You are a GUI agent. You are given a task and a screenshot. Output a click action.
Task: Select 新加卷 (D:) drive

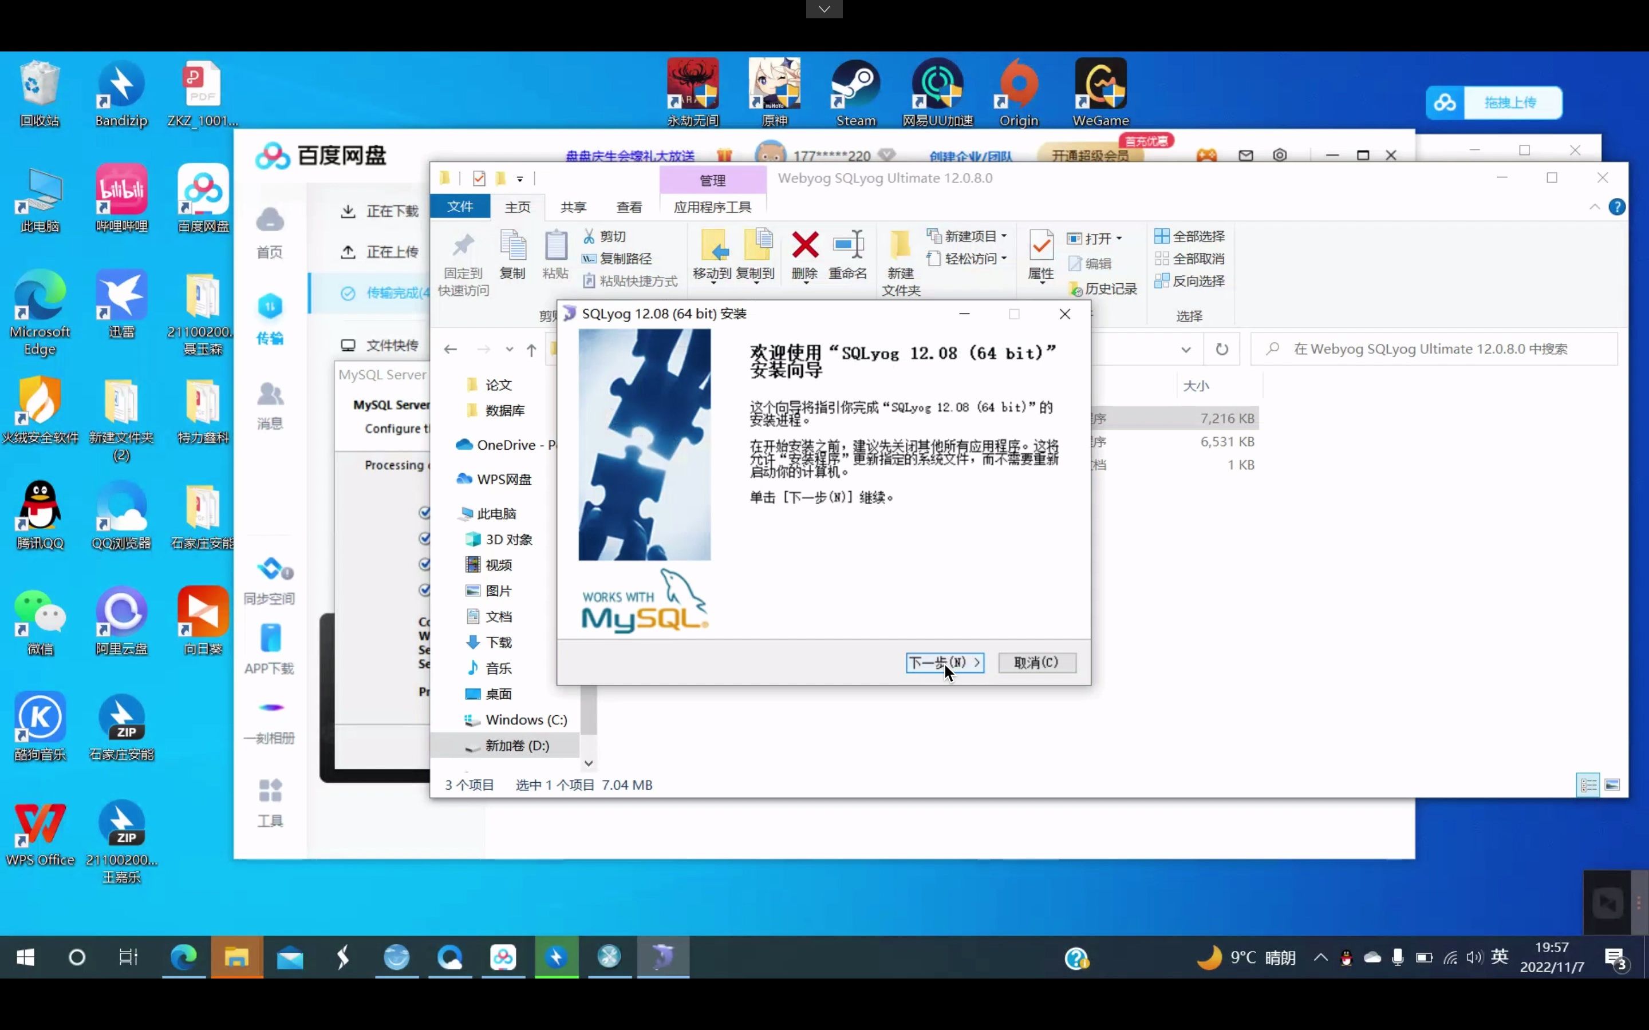(x=516, y=746)
